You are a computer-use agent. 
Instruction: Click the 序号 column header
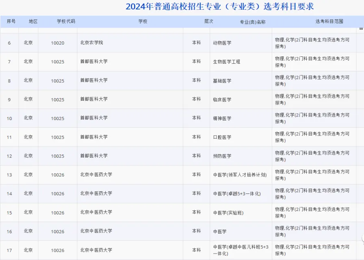tap(11, 21)
